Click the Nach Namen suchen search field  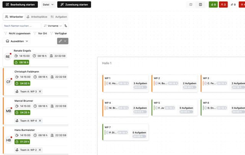click(21, 26)
